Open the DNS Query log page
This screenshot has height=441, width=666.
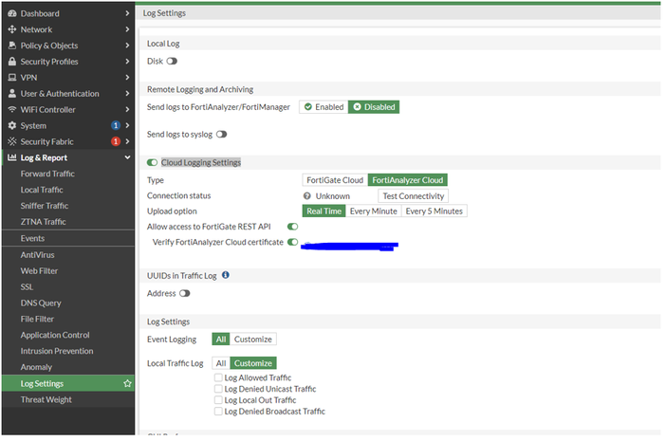pos(41,303)
